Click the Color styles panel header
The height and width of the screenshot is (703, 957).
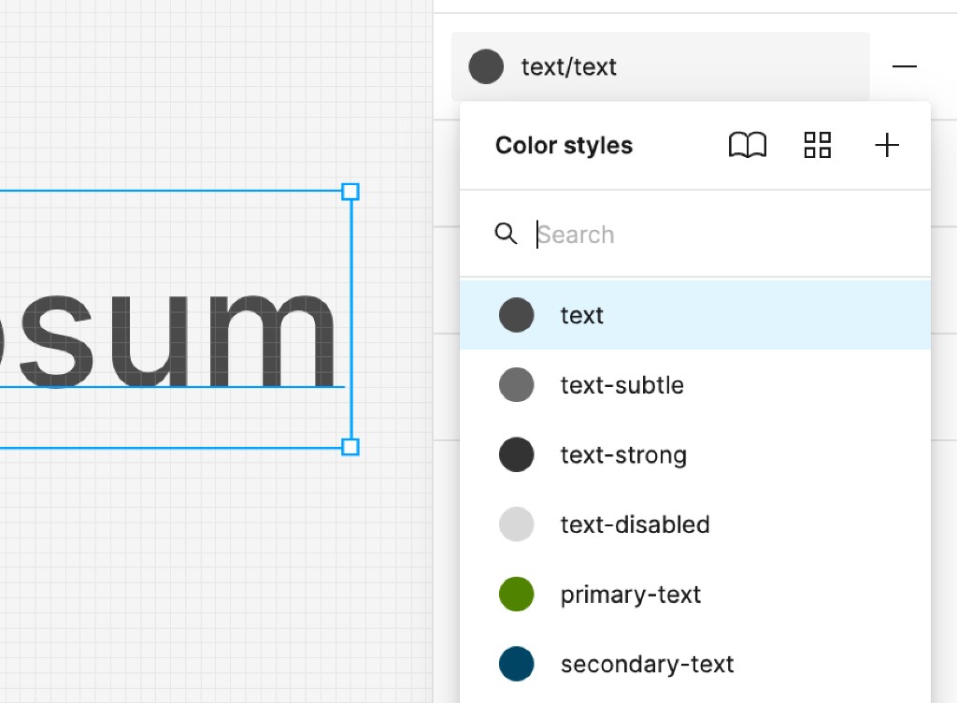click(x=564, y=145)
